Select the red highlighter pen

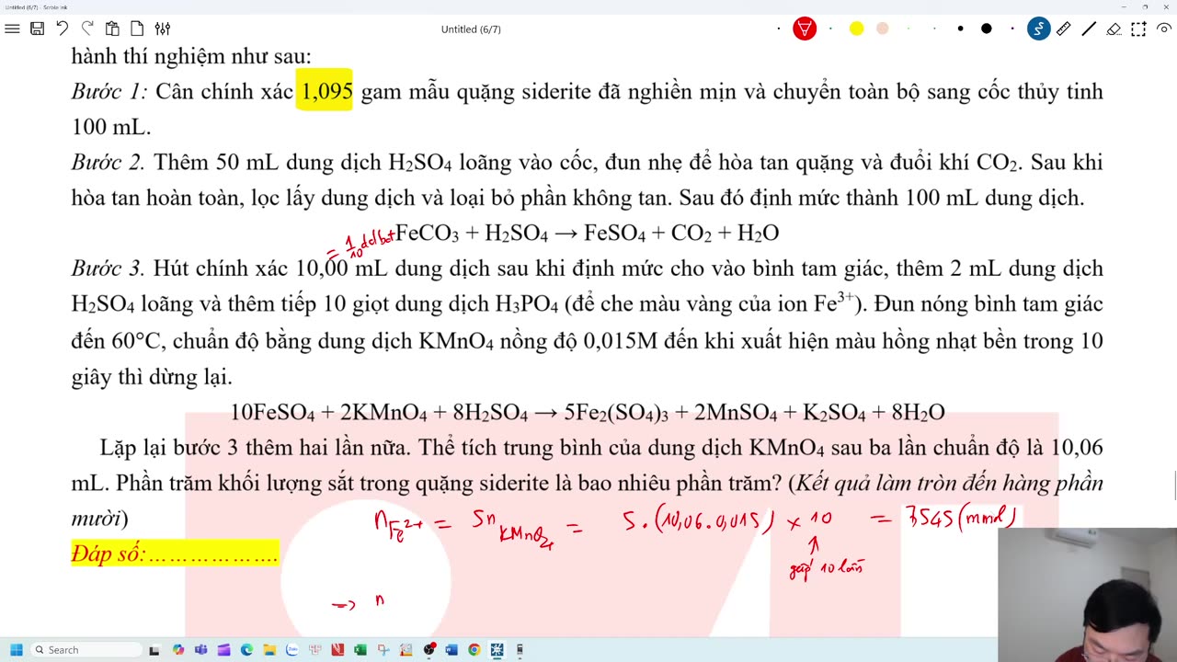coord(805,29)
